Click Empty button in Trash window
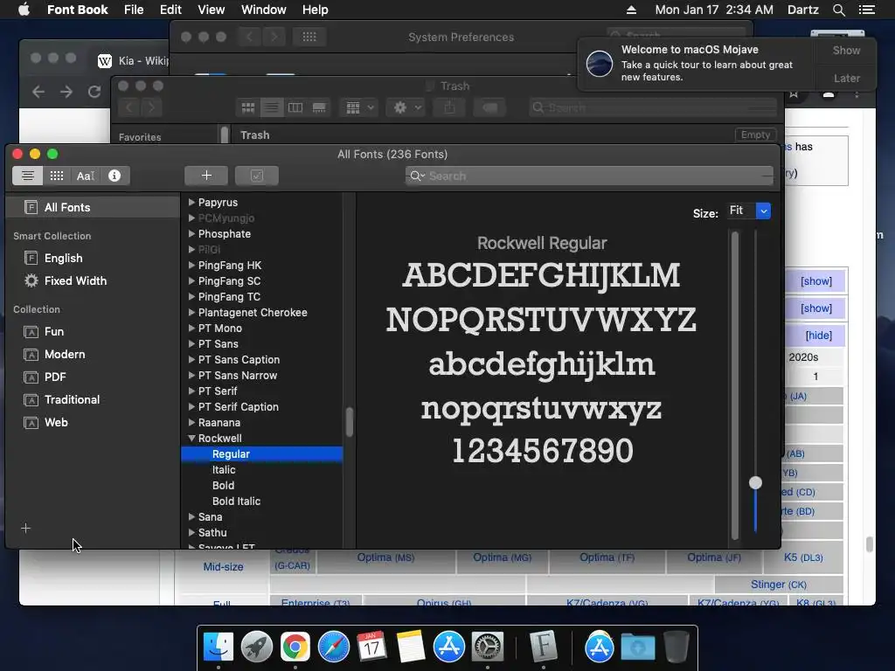895x671 pixels. 755,135
